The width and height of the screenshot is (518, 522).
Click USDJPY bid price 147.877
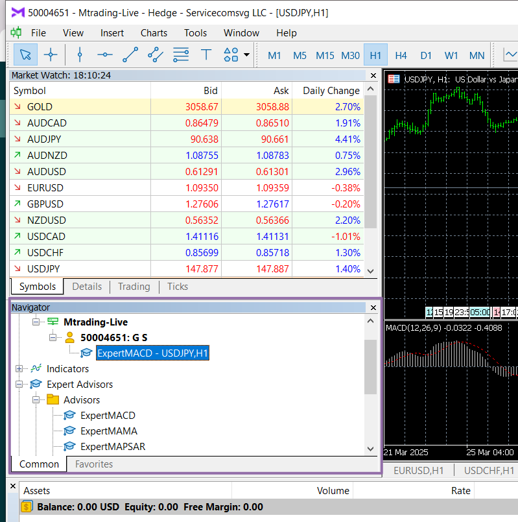click(x=202, y=268)
